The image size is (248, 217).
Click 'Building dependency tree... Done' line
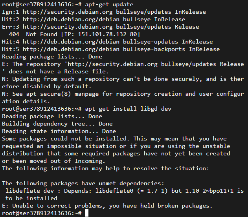tap(57, 124)
